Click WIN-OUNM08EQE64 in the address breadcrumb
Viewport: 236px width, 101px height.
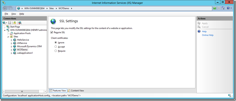(34, 8)
